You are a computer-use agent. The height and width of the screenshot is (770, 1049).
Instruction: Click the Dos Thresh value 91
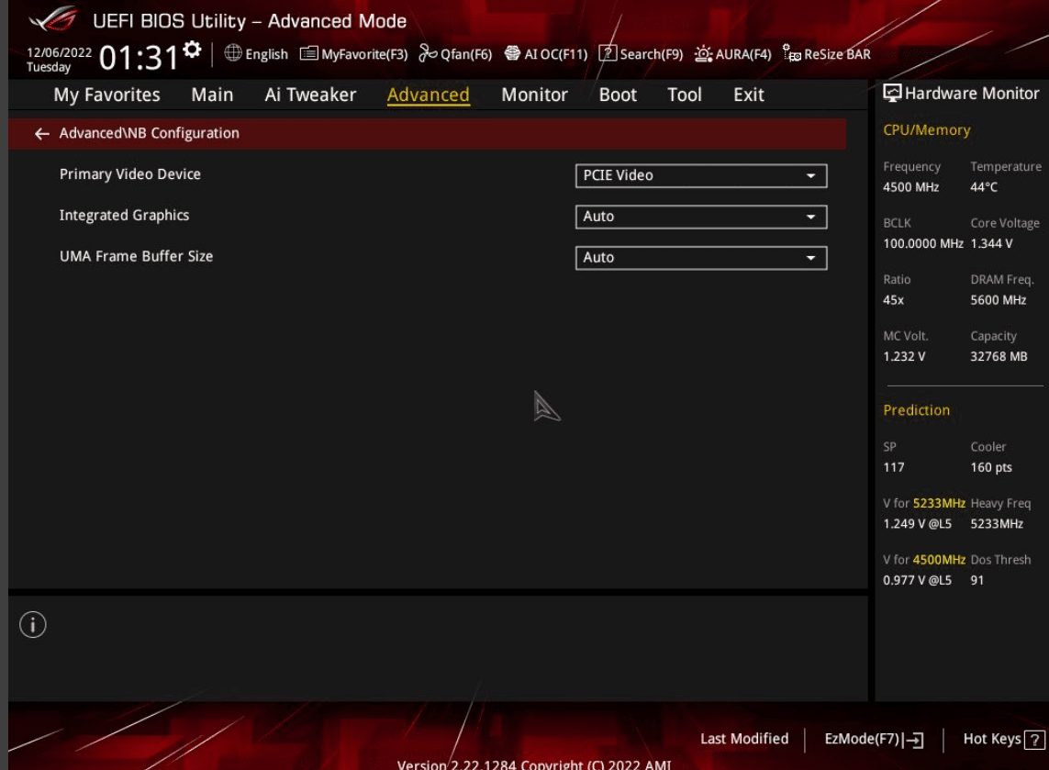977,580
